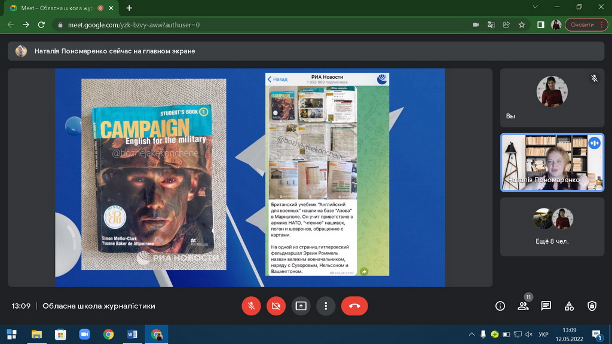Screen dimensions: 612x344
Task: Leave the call with red hang-up button
Action: click(354, 306)
